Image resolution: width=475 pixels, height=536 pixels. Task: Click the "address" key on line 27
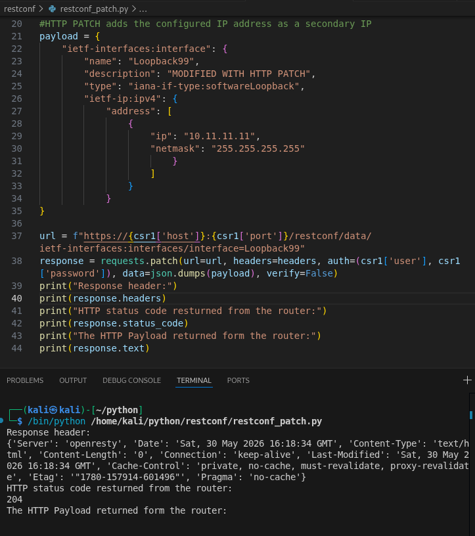click(x=131, y=112)
